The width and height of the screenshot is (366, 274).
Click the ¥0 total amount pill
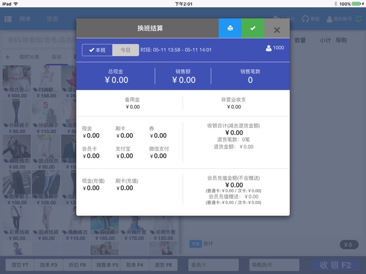pos(349,245)
